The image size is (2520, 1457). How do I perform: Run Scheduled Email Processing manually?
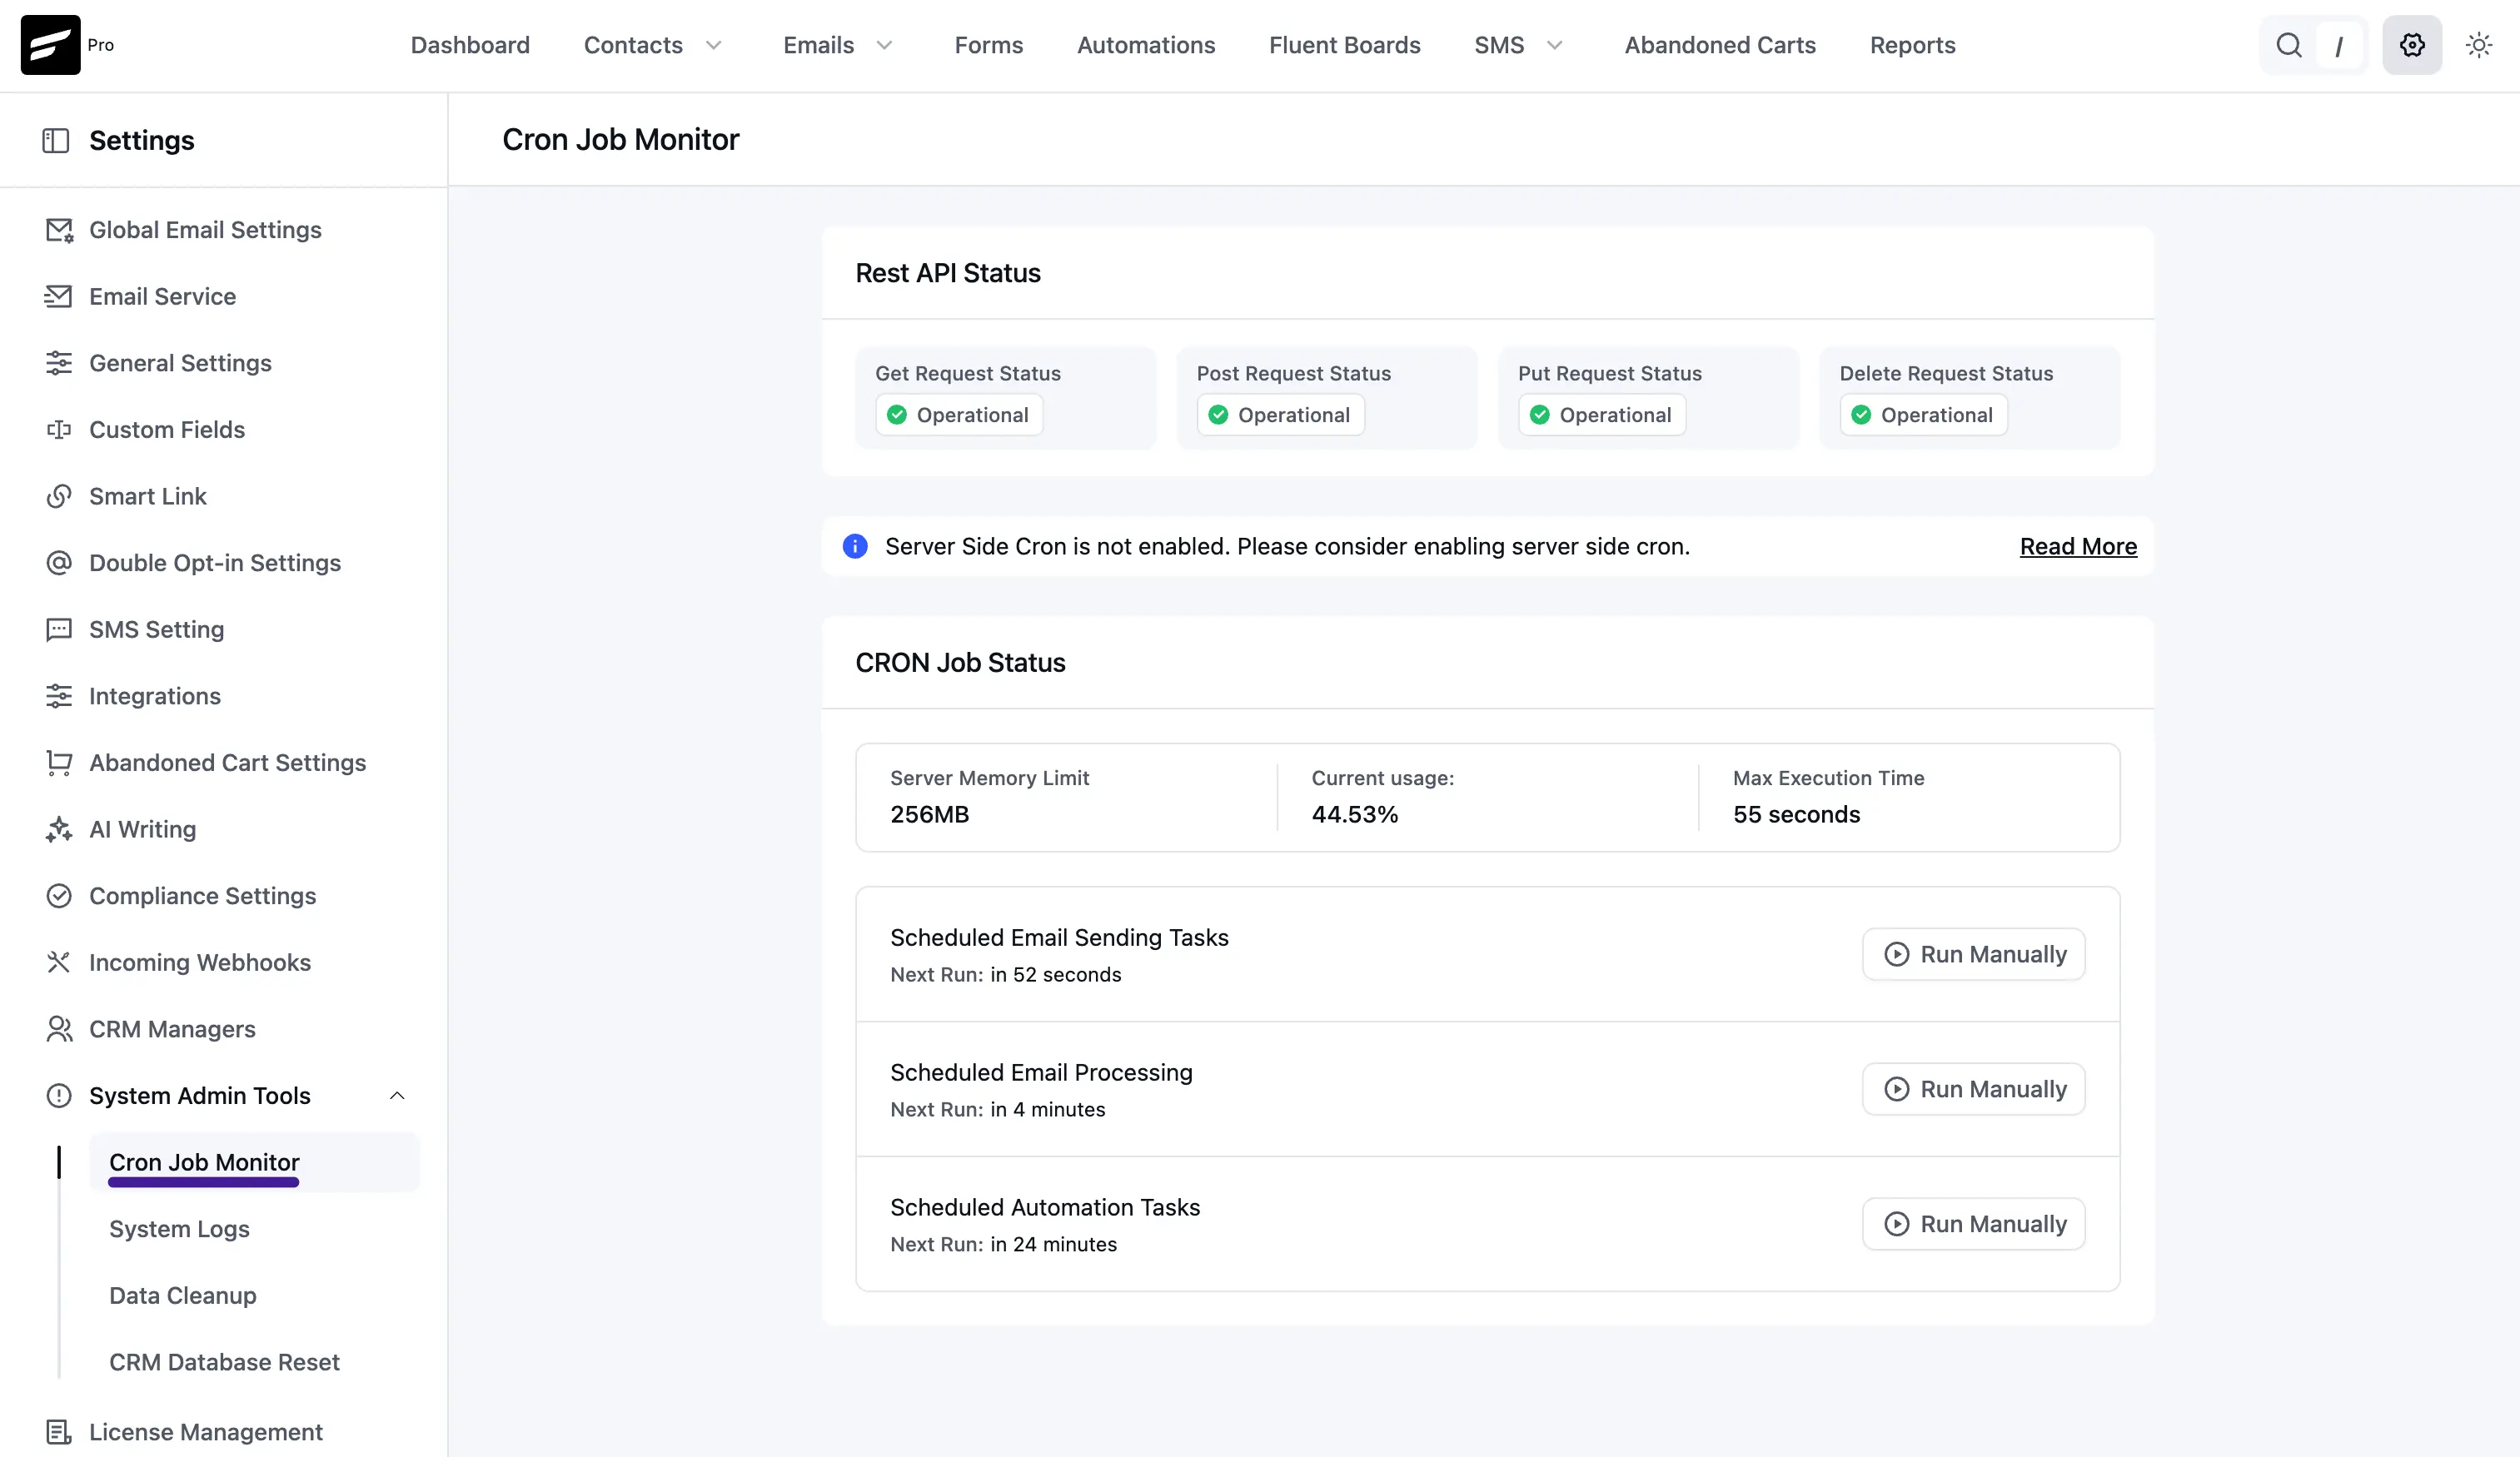[1974, 1089]
